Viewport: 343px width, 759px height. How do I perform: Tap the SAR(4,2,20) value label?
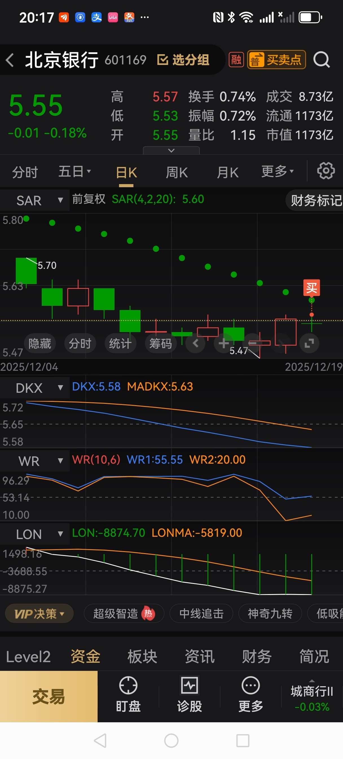click(158, 199)
